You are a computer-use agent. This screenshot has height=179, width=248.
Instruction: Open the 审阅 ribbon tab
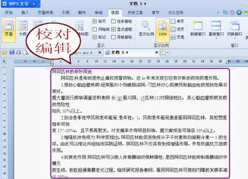(99, 12)
